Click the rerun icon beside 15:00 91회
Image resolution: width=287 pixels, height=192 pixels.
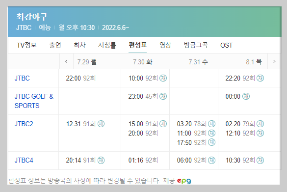(x=163, y=124)
